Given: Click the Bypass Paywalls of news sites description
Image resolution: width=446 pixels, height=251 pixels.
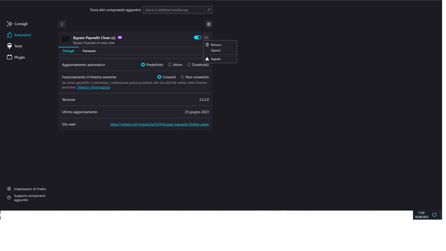Looking at the screenshot, I should (x=94, y=43).
